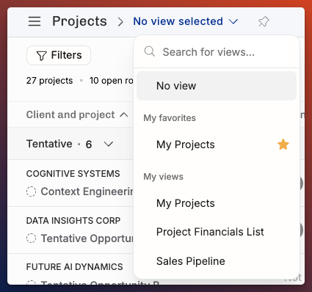The image size is (312, 292).
Task: Click the 'My favorites' section heading
Action: 170,118
